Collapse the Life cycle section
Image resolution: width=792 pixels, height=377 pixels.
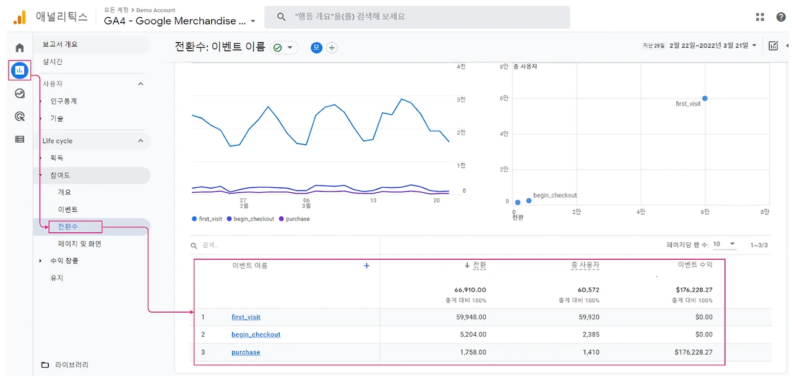click(x=140, y=141)
